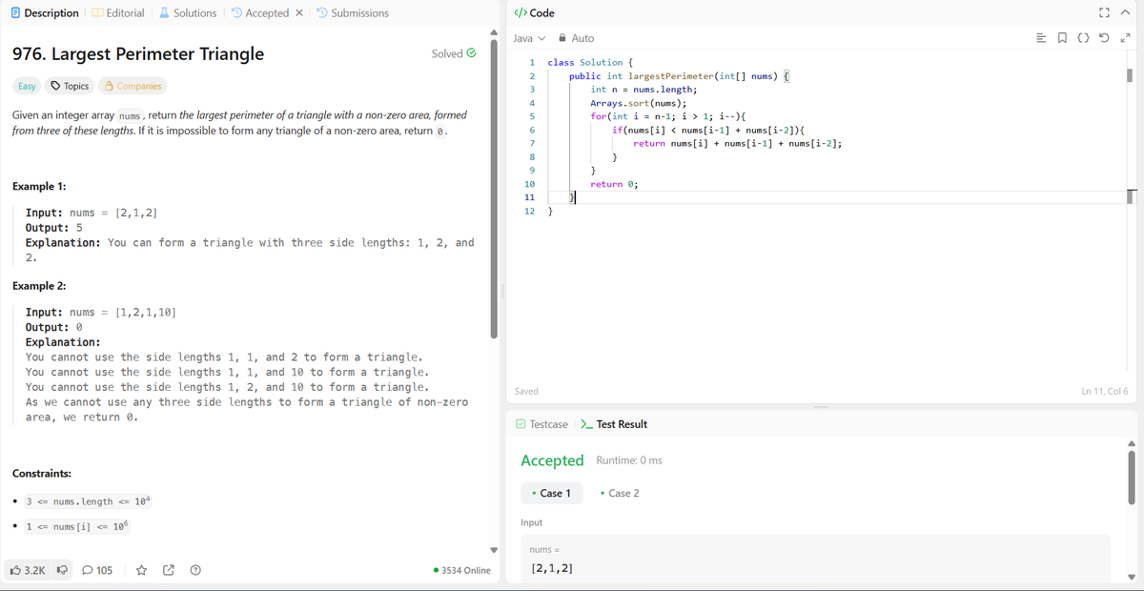Click line number 10 in the gutter
The height and width of the screenshot is (591, 1144).
click(529, 183)
